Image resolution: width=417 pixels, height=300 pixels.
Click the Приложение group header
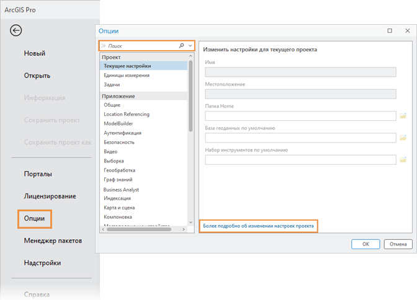click(x=143, y=96)
